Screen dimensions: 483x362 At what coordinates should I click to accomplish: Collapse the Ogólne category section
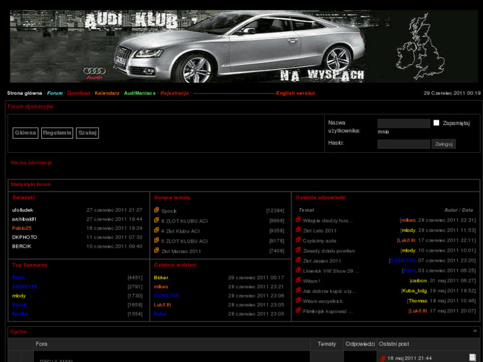[x=474, y=331]
